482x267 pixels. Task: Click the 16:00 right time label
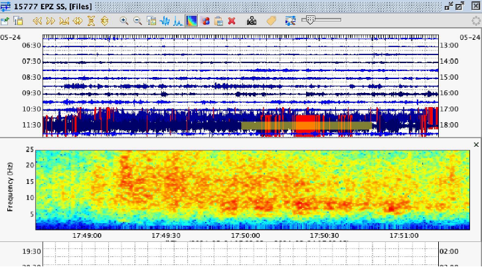pyautogui.click(x=449, y=93)
